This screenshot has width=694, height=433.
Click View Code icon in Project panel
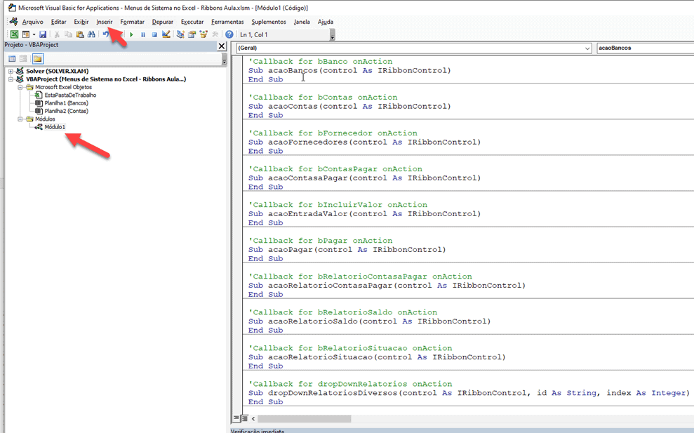(11, 59)
